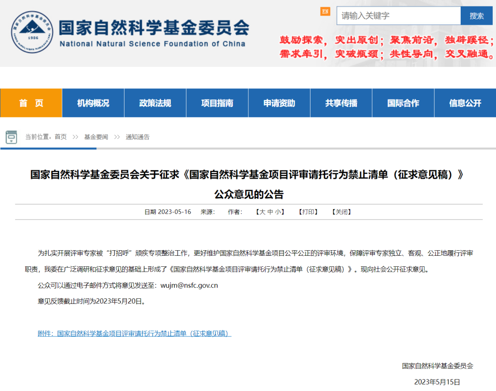496x391 pixels.
Task: Click the NSFC circular logo emblem
Action: [x=32, y=33]
